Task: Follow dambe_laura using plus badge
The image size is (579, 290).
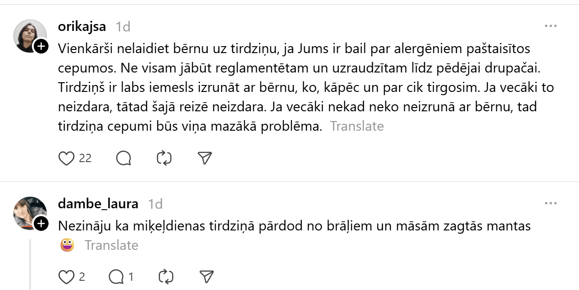Action: (41, 224)
